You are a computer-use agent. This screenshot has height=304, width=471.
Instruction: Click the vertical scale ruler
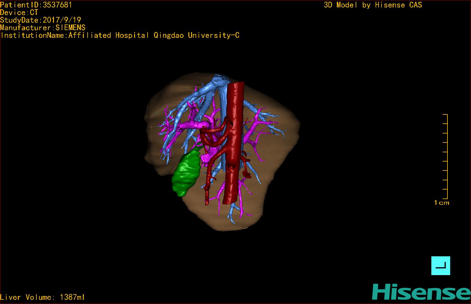(x=445, y=156)
